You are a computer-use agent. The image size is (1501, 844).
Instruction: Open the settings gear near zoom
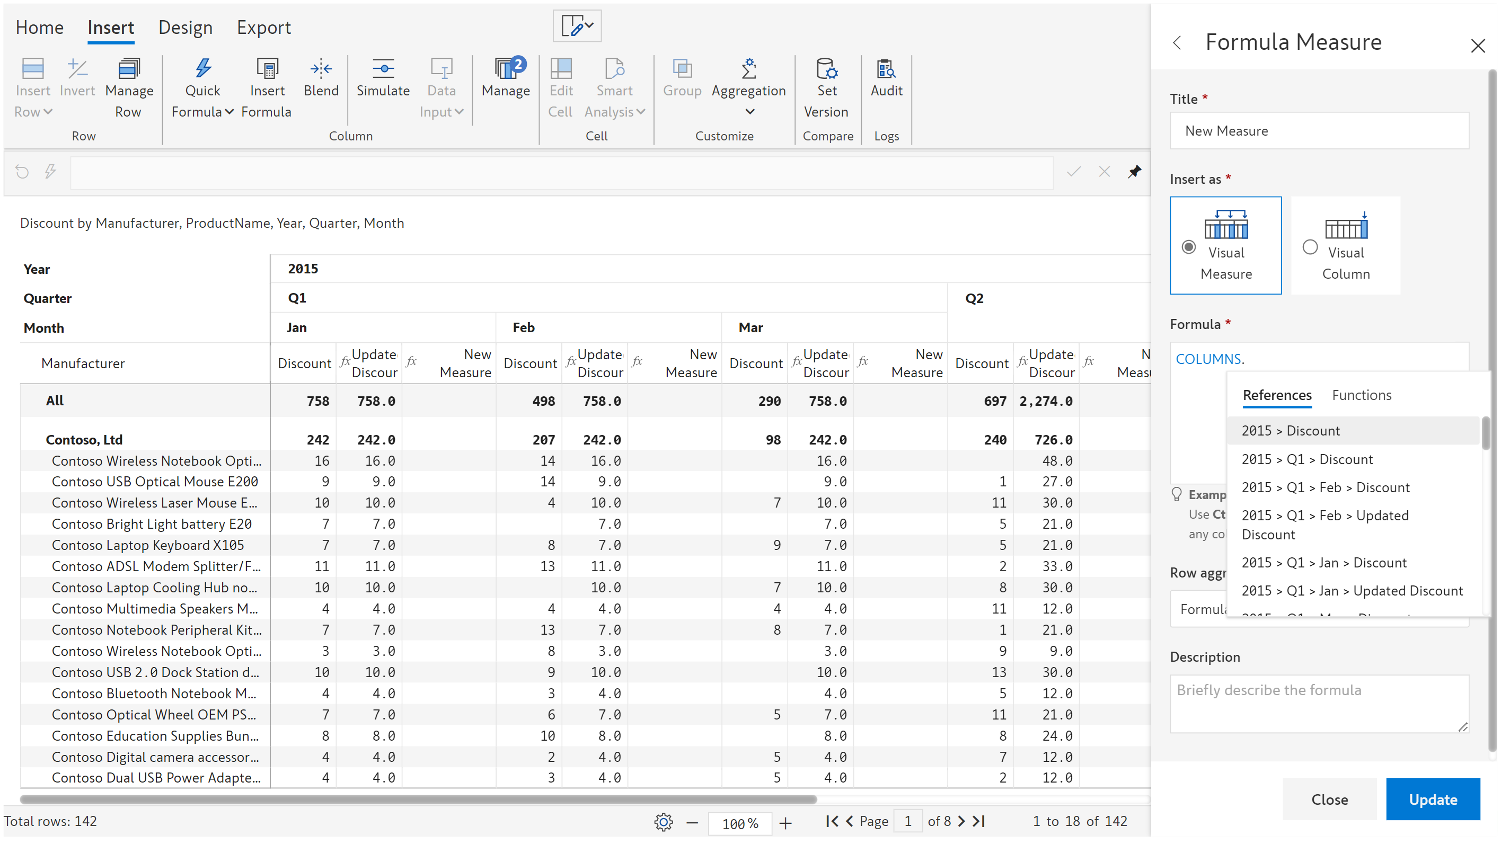pos(663,822)
